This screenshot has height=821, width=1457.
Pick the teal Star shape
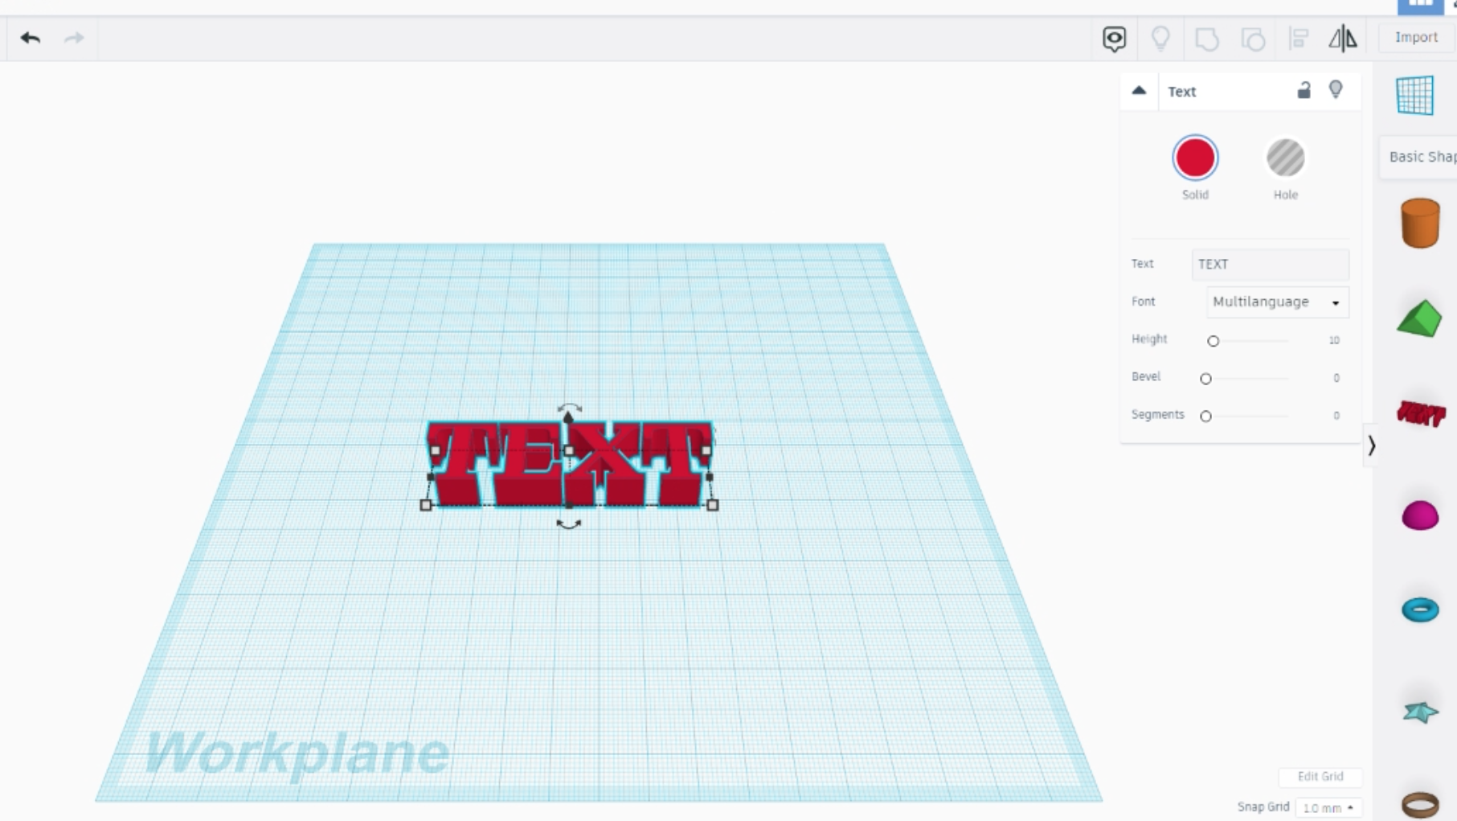[x=1420, y=712]
